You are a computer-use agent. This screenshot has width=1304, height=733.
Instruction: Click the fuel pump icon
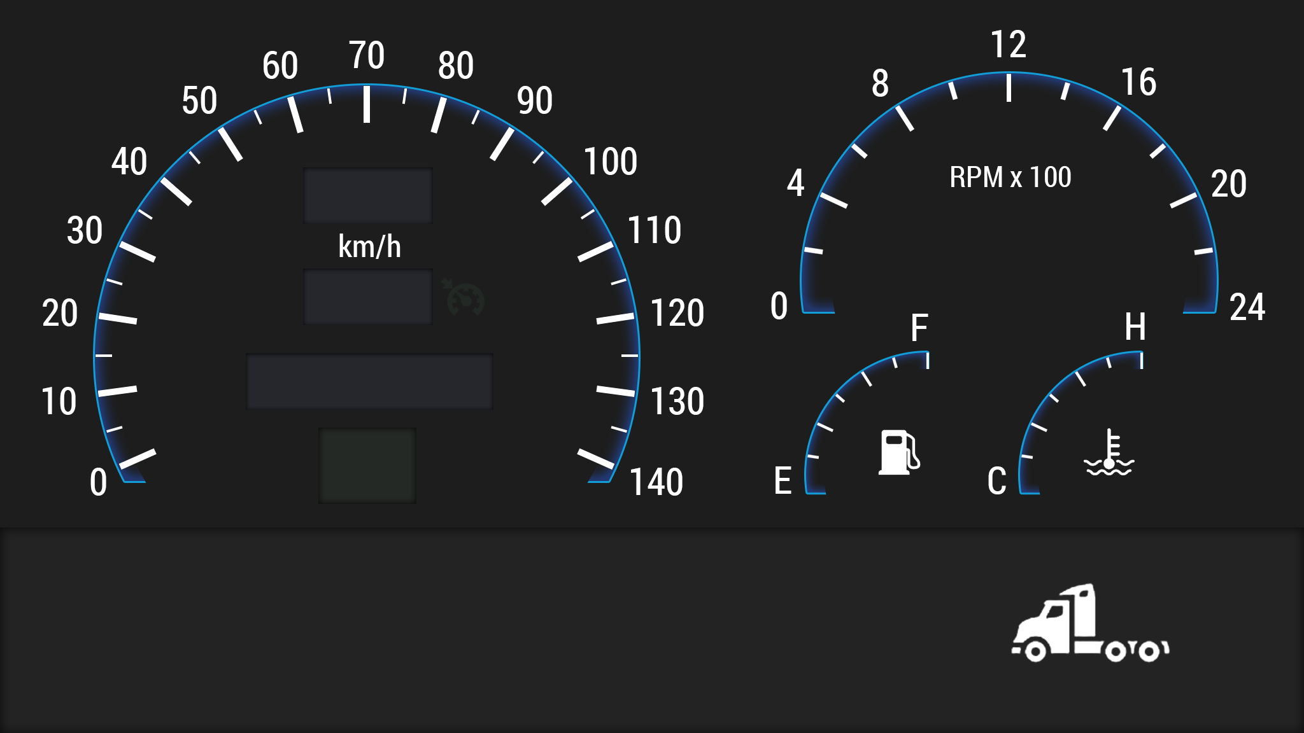click(x=898, y=452)
